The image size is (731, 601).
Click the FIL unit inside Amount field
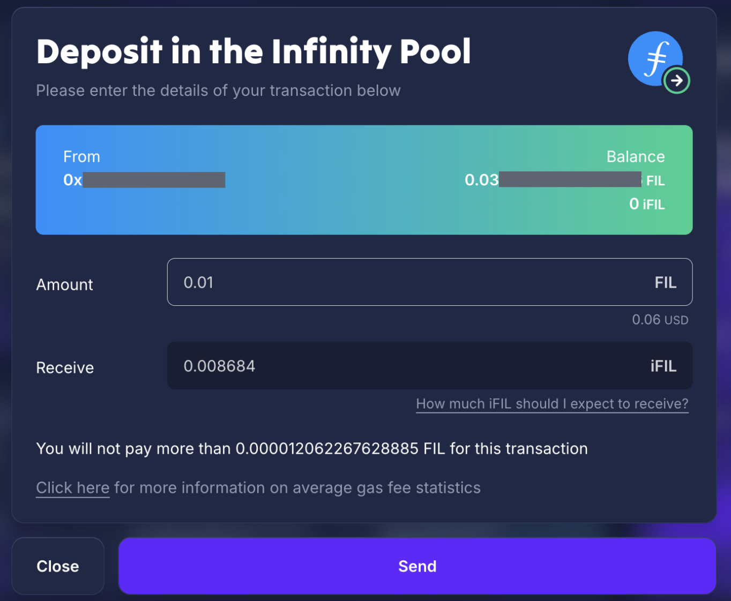coord(665,282)
